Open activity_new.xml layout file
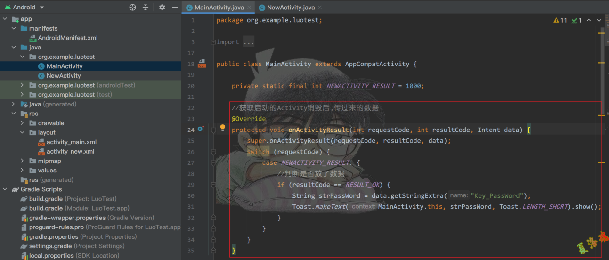Screen dimensions: 609x260 (70, 151)
